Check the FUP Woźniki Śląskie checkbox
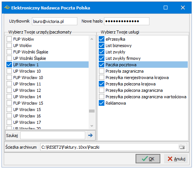Screen dimensions: 193x169 tap(9, 52)
